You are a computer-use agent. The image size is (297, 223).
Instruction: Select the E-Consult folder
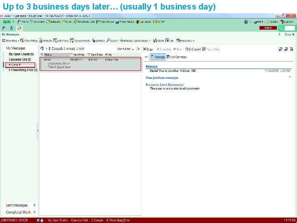click(20, 65)
